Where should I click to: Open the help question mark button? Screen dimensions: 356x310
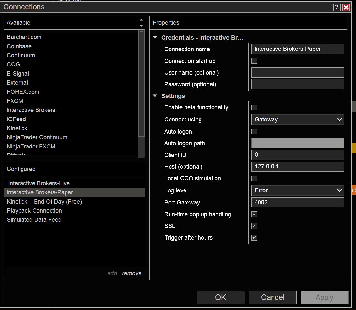[x=337, y=7]
